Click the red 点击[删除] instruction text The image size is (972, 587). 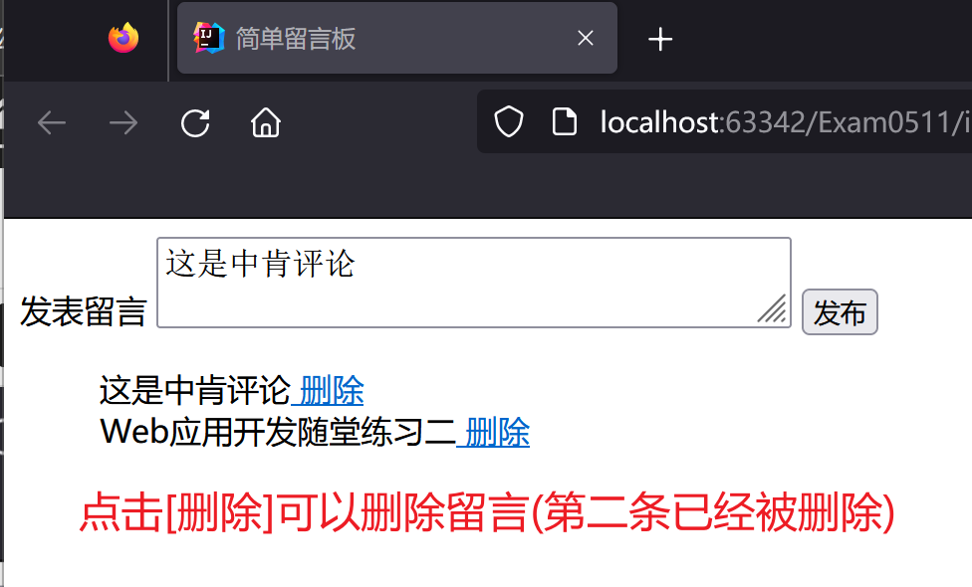[487, 512]
